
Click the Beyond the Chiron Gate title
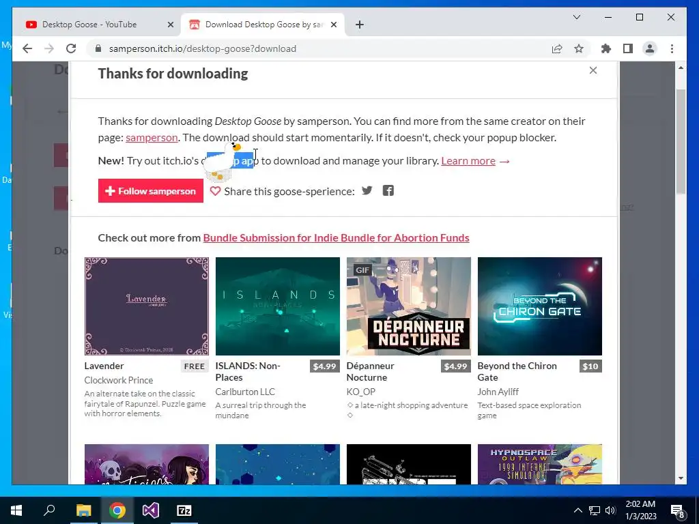[x=517, y=372]
